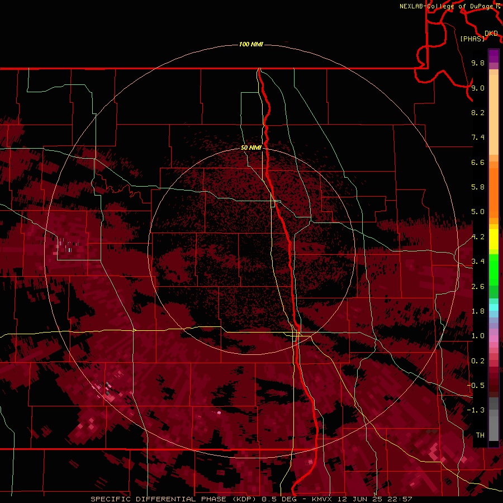Click the 4.2 value on color scale

click(478, 237)
